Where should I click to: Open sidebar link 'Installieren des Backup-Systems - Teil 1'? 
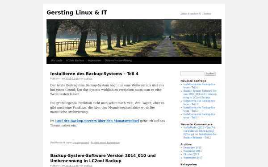tap(200, 116)
